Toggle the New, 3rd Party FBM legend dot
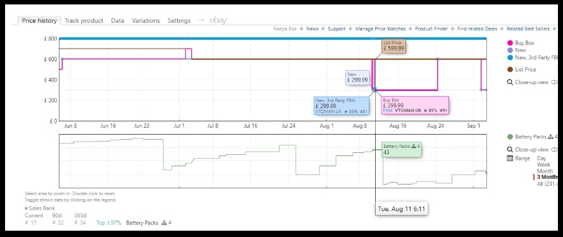Screen dimensions: 563x237 (510, 58)
